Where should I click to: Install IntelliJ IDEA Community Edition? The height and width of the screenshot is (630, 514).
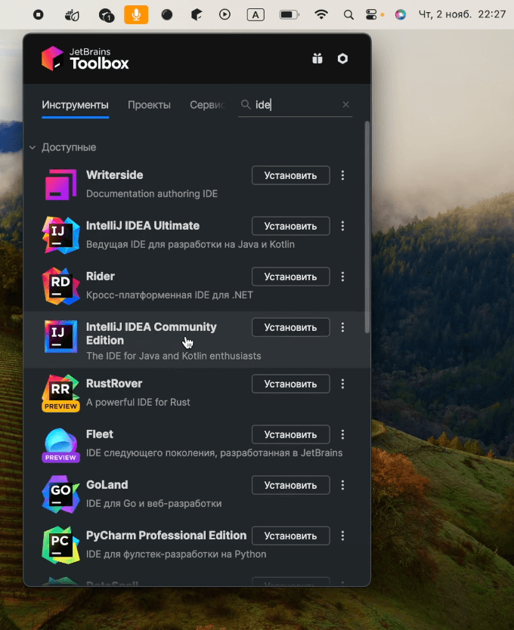click(291, 327)
